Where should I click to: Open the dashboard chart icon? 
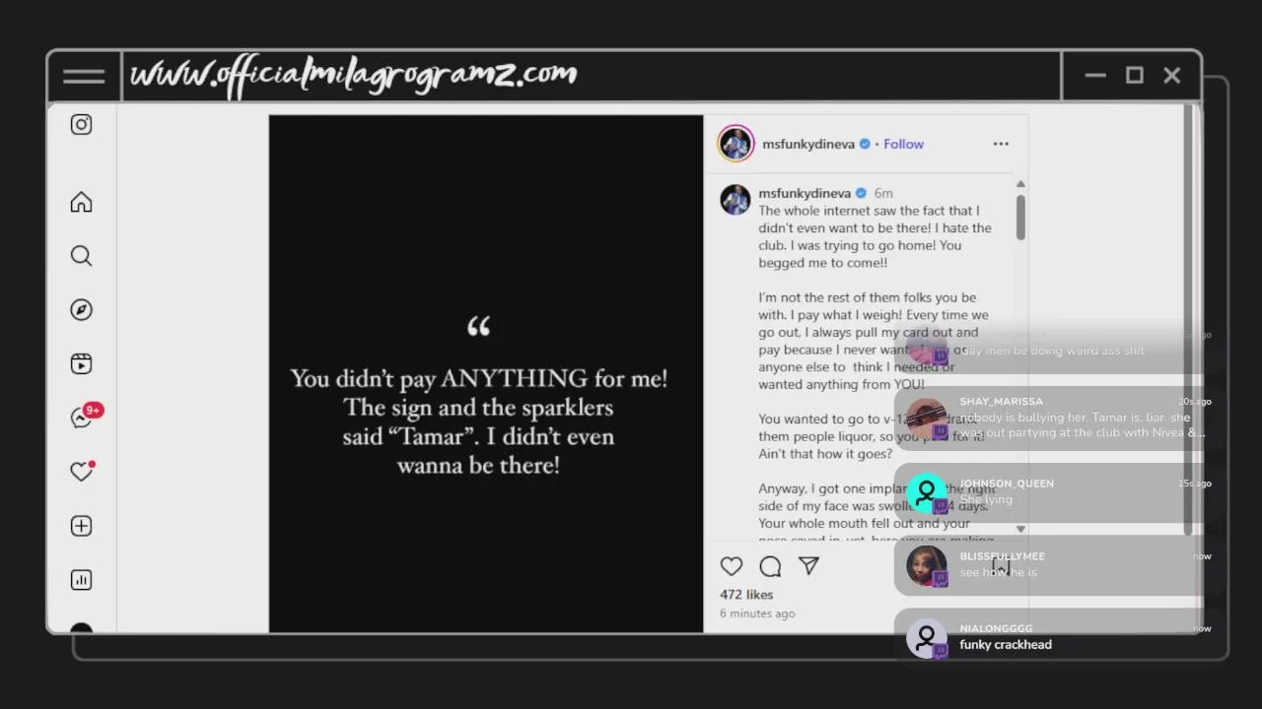(81, 580)
